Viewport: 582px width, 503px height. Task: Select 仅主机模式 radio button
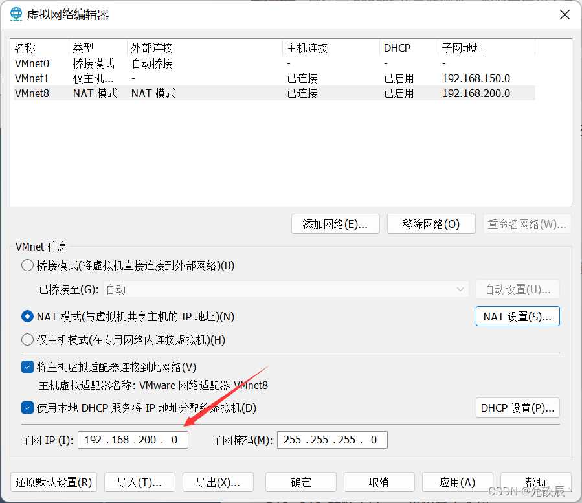tap(27, 340)
